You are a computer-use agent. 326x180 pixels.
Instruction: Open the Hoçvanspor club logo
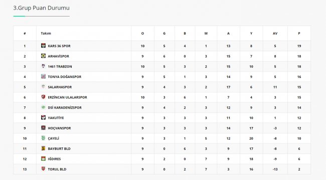pos(43,127)
